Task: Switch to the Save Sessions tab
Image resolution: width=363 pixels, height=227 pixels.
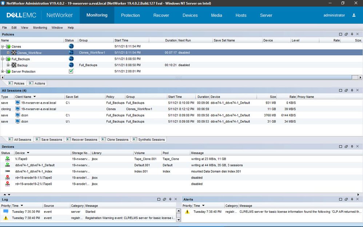Action: [49, 139]
